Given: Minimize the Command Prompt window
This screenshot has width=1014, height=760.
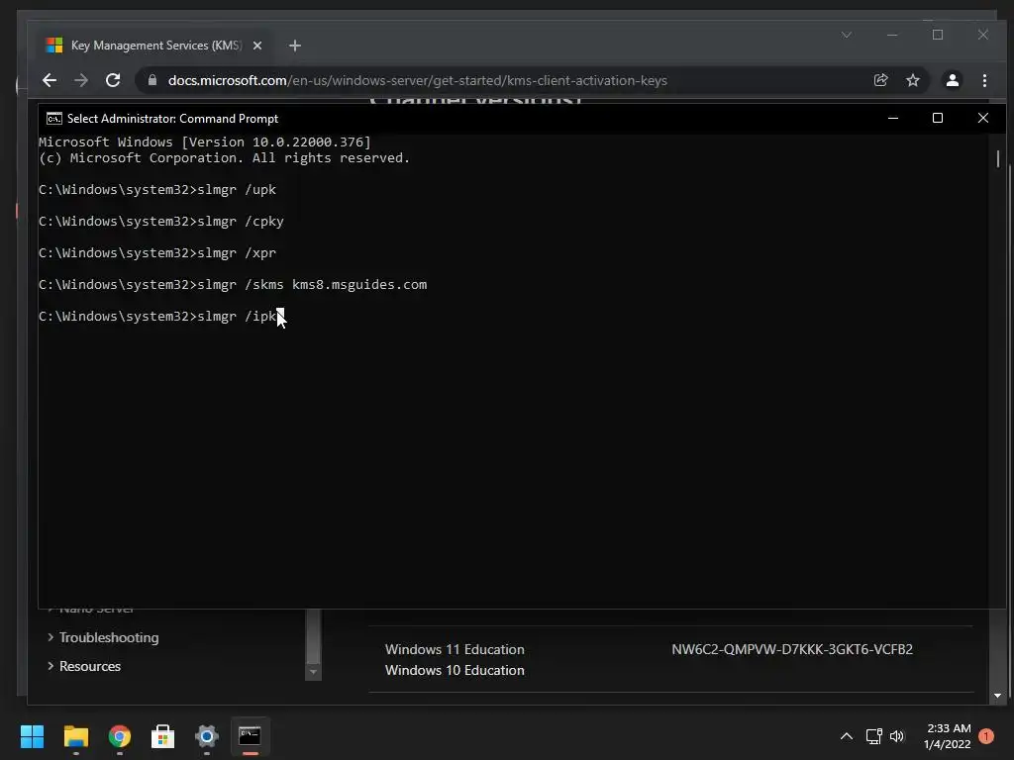Looking at the screenshot, I should point(893,118).
